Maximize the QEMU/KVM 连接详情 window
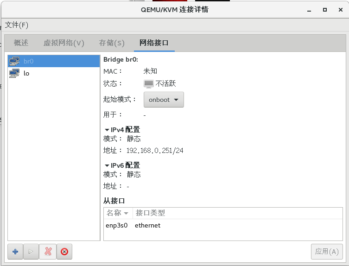Image resolution: width=349 pixels, height=266 pixels. [x=325, y=10]
